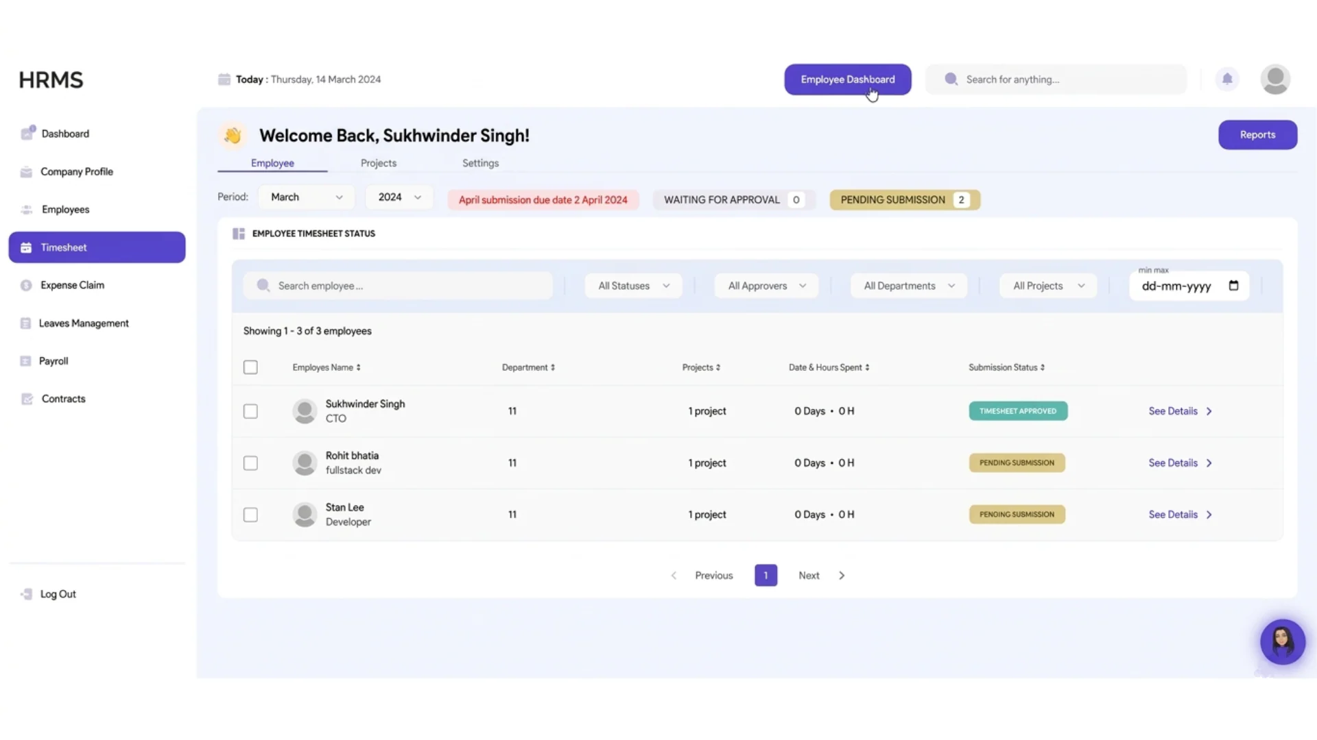Toggle the select-all employees checkbox

tap(250, 367)
